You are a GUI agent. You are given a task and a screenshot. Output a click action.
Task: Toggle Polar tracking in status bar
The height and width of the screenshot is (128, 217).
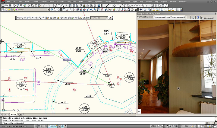coord(46,126)
